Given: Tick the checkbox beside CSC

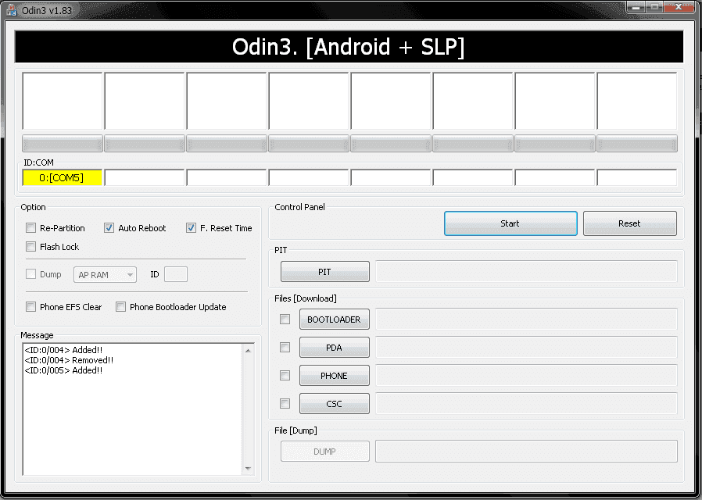Looking at the screenshot, I should pyautogui.click(x=285, y=404).
